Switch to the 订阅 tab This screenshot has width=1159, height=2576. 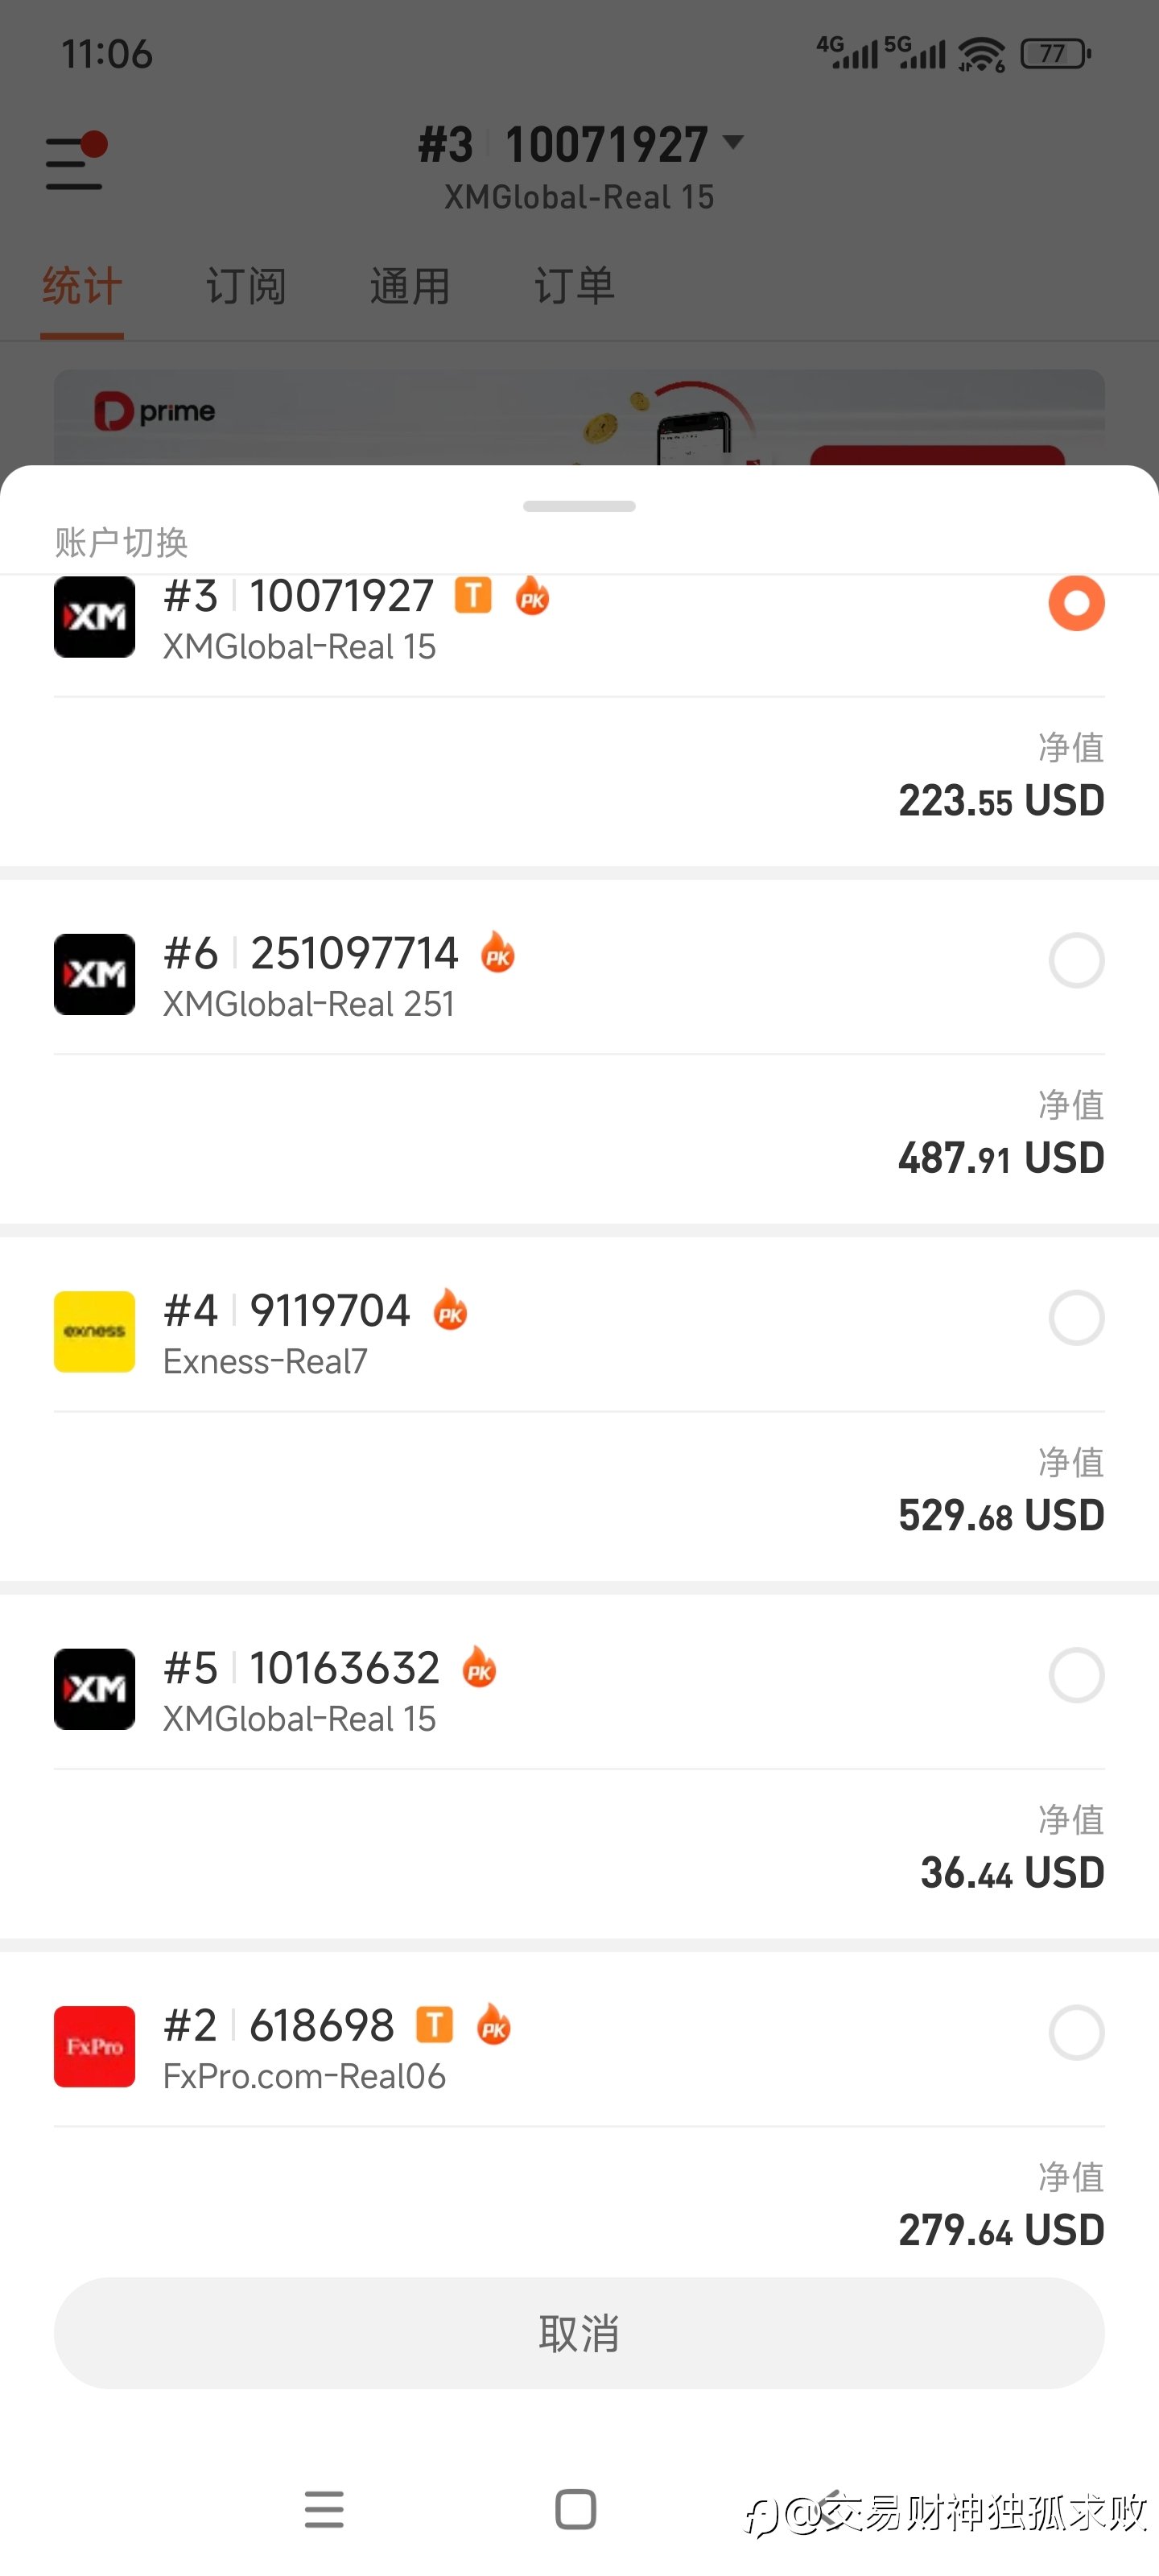(246, 287)
